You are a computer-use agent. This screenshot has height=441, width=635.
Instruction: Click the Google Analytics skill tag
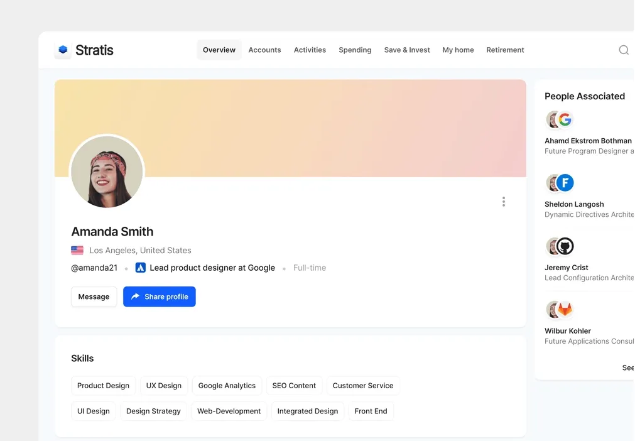227,386
